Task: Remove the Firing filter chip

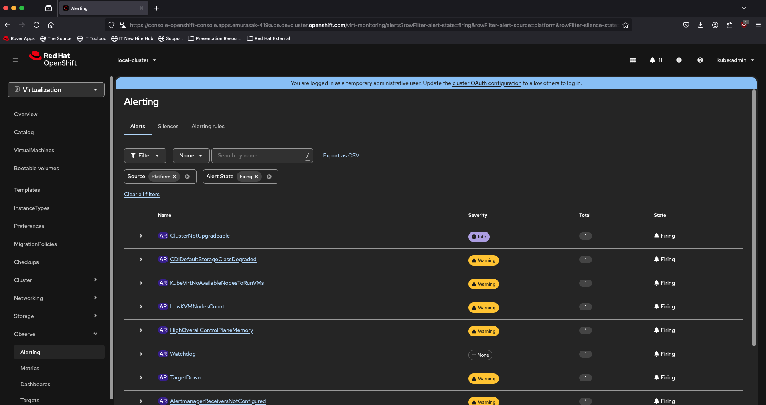Action: click(256, 177)
